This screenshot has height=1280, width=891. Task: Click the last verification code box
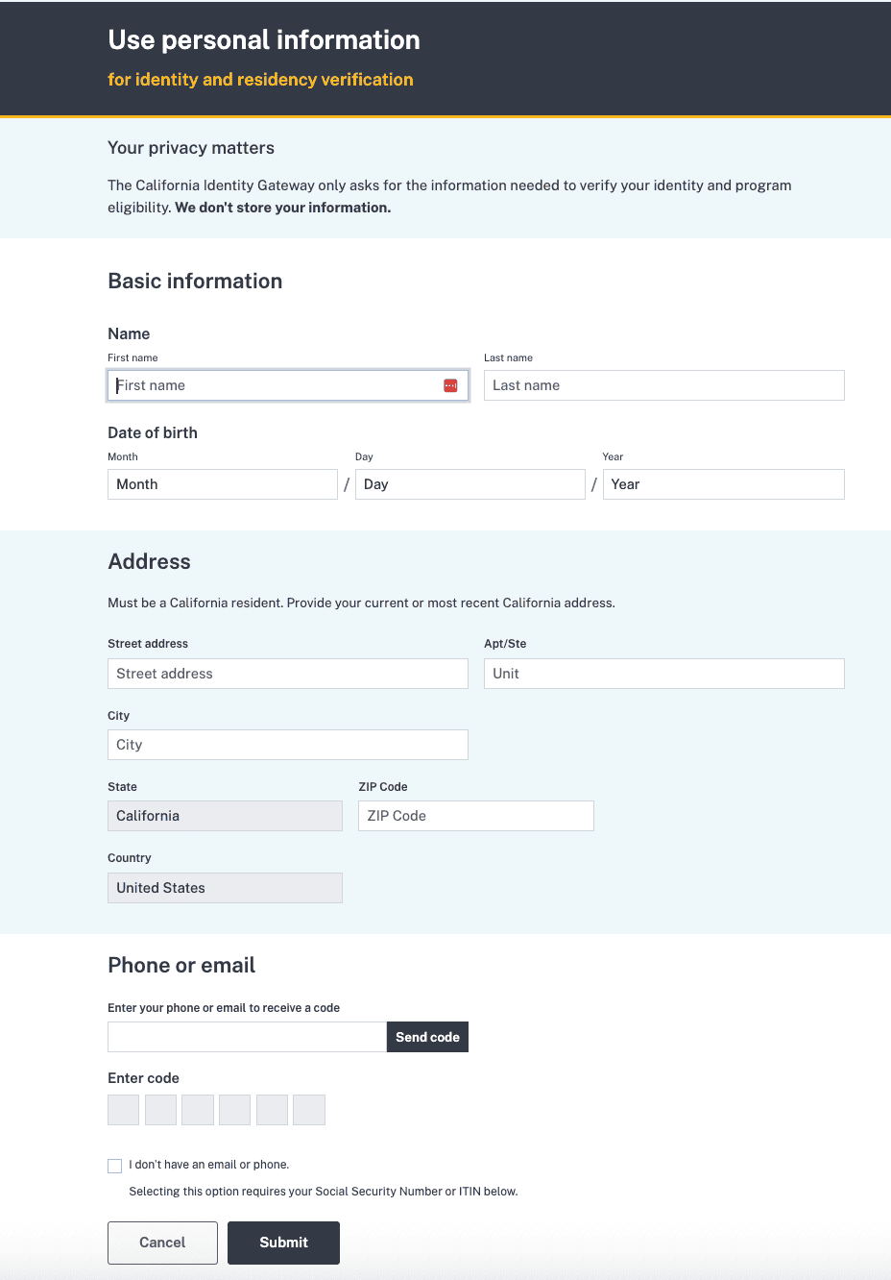click(x=309, y=1110)
